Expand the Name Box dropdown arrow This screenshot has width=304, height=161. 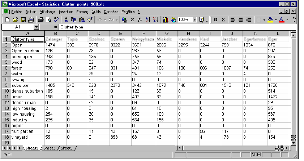coord(36,27)
